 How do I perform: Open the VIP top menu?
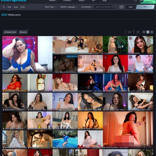[x=94, y=1]
